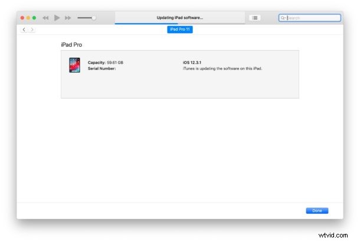Click 'iTunes is updating the software' message

222,69
